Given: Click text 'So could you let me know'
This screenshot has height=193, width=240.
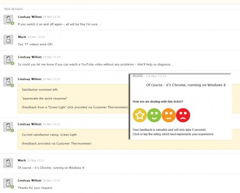Looking at the screenshot, I should [x=36, y=65].
